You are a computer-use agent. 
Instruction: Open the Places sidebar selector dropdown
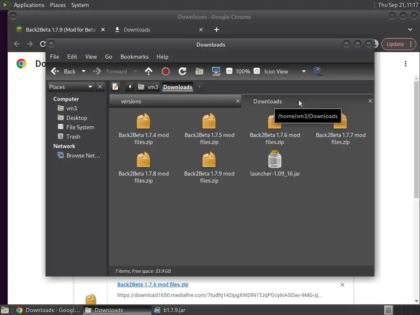(71, 87)
